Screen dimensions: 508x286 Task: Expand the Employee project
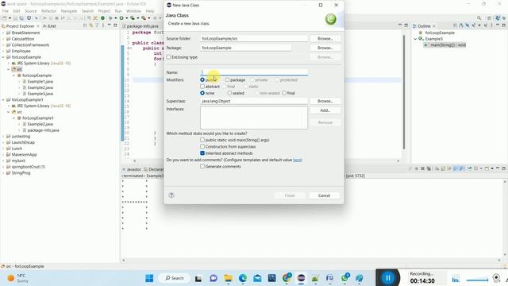pyautogui.click(x=3, y=51)
